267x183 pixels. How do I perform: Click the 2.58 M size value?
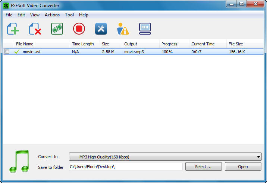click(x=108, y=52)
